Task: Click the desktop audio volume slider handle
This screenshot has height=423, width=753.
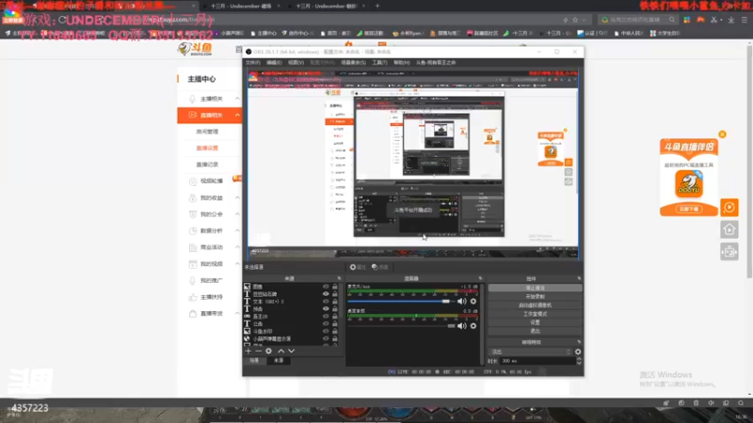Action: 451,325
